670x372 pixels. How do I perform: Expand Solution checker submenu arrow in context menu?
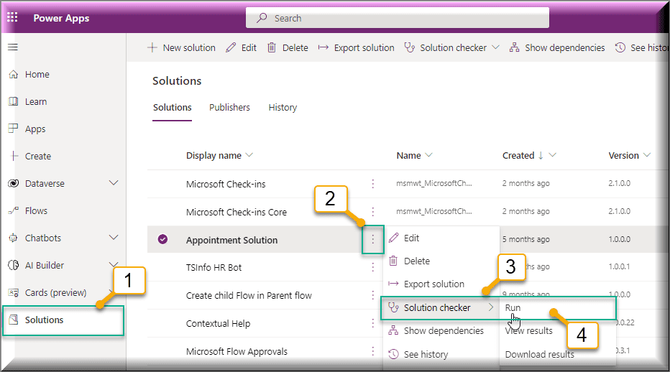pyautogui.click(x=491, y=307)
